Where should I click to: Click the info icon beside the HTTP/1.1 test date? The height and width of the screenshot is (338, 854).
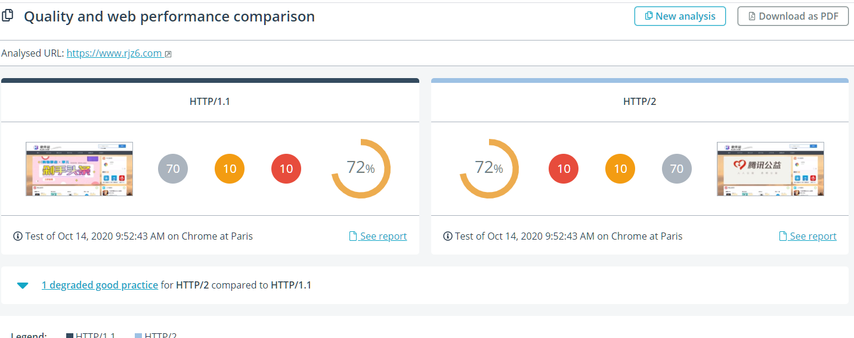pyautogui.click(x=18, y=237)
